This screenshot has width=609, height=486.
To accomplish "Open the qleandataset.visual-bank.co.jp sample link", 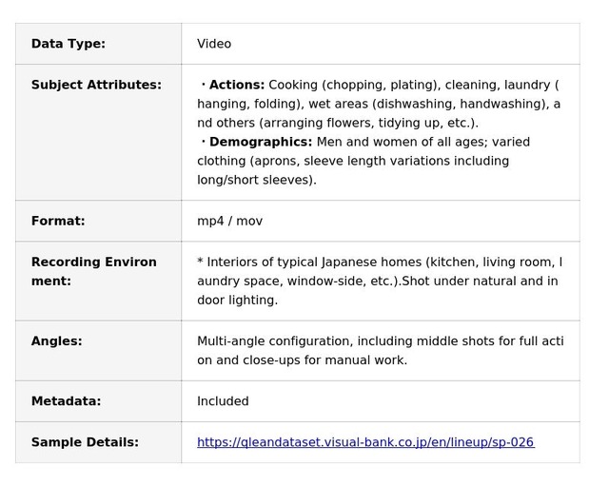I will coord(365,442).
